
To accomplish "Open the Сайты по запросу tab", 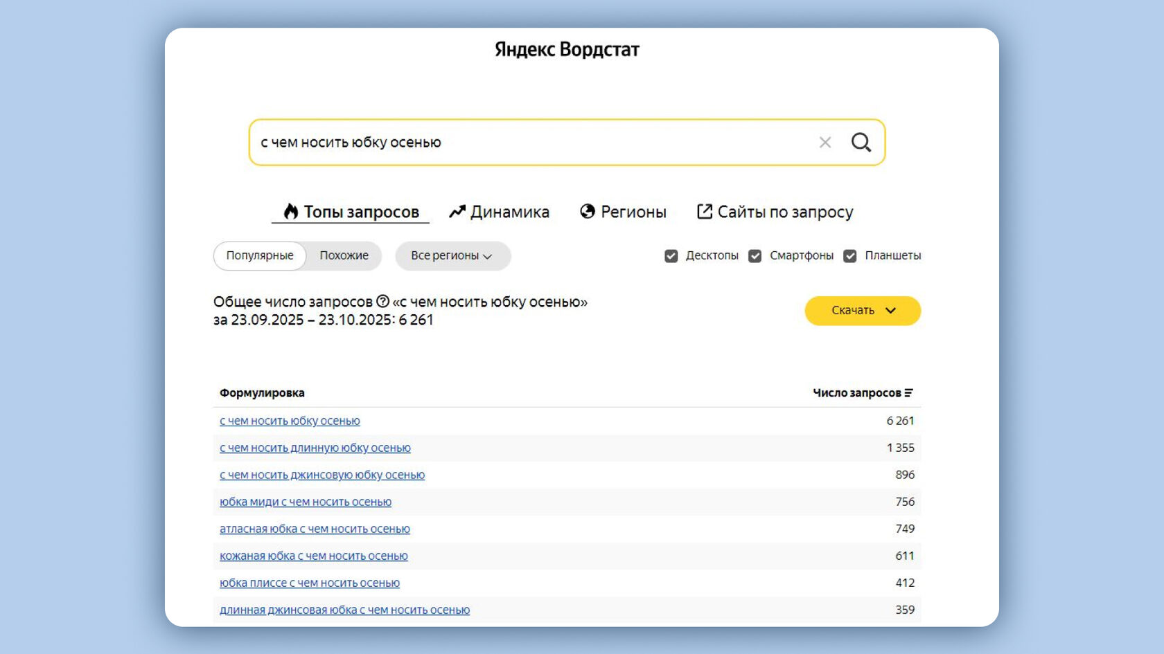I will coord(775,212).
